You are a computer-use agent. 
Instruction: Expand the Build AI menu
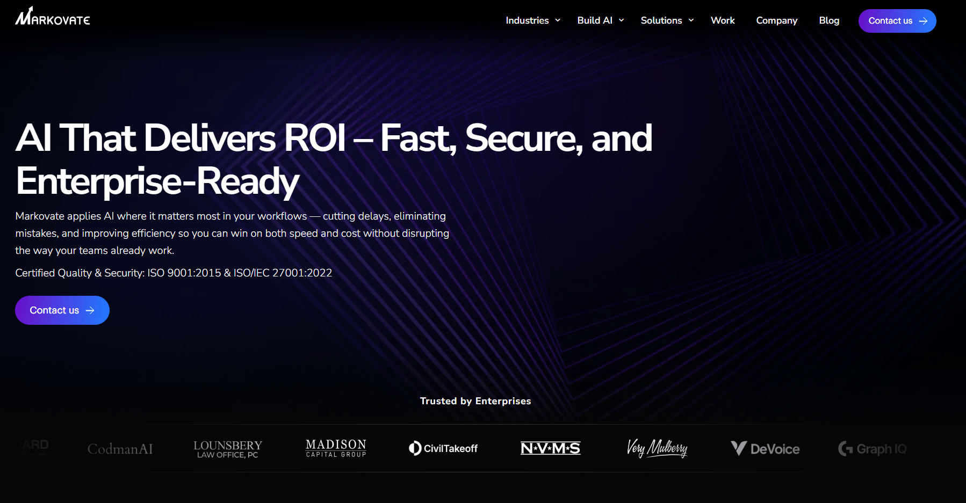(601, 20)
